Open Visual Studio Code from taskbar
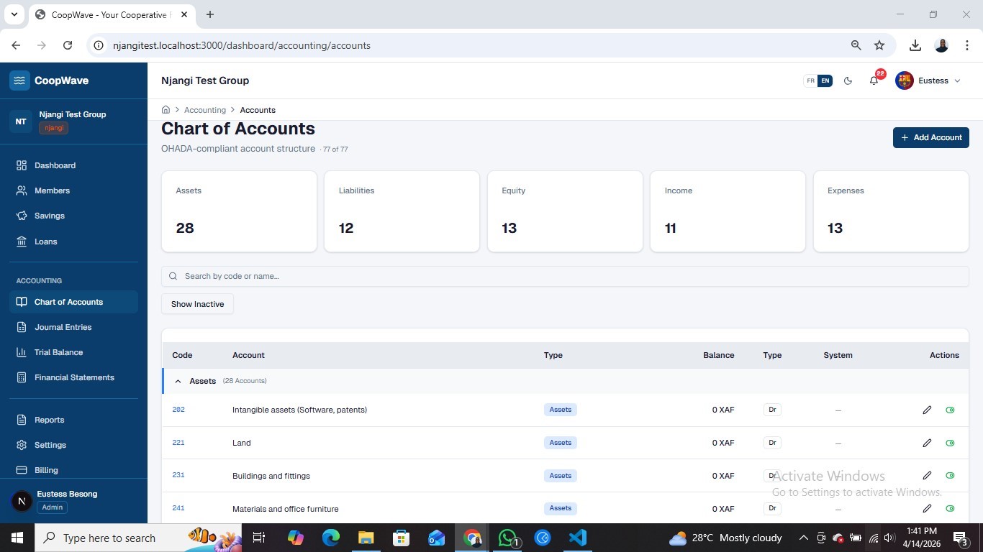The height and width of the screenshot is (552, 983). pyautogui.click(x=578, y=538)
